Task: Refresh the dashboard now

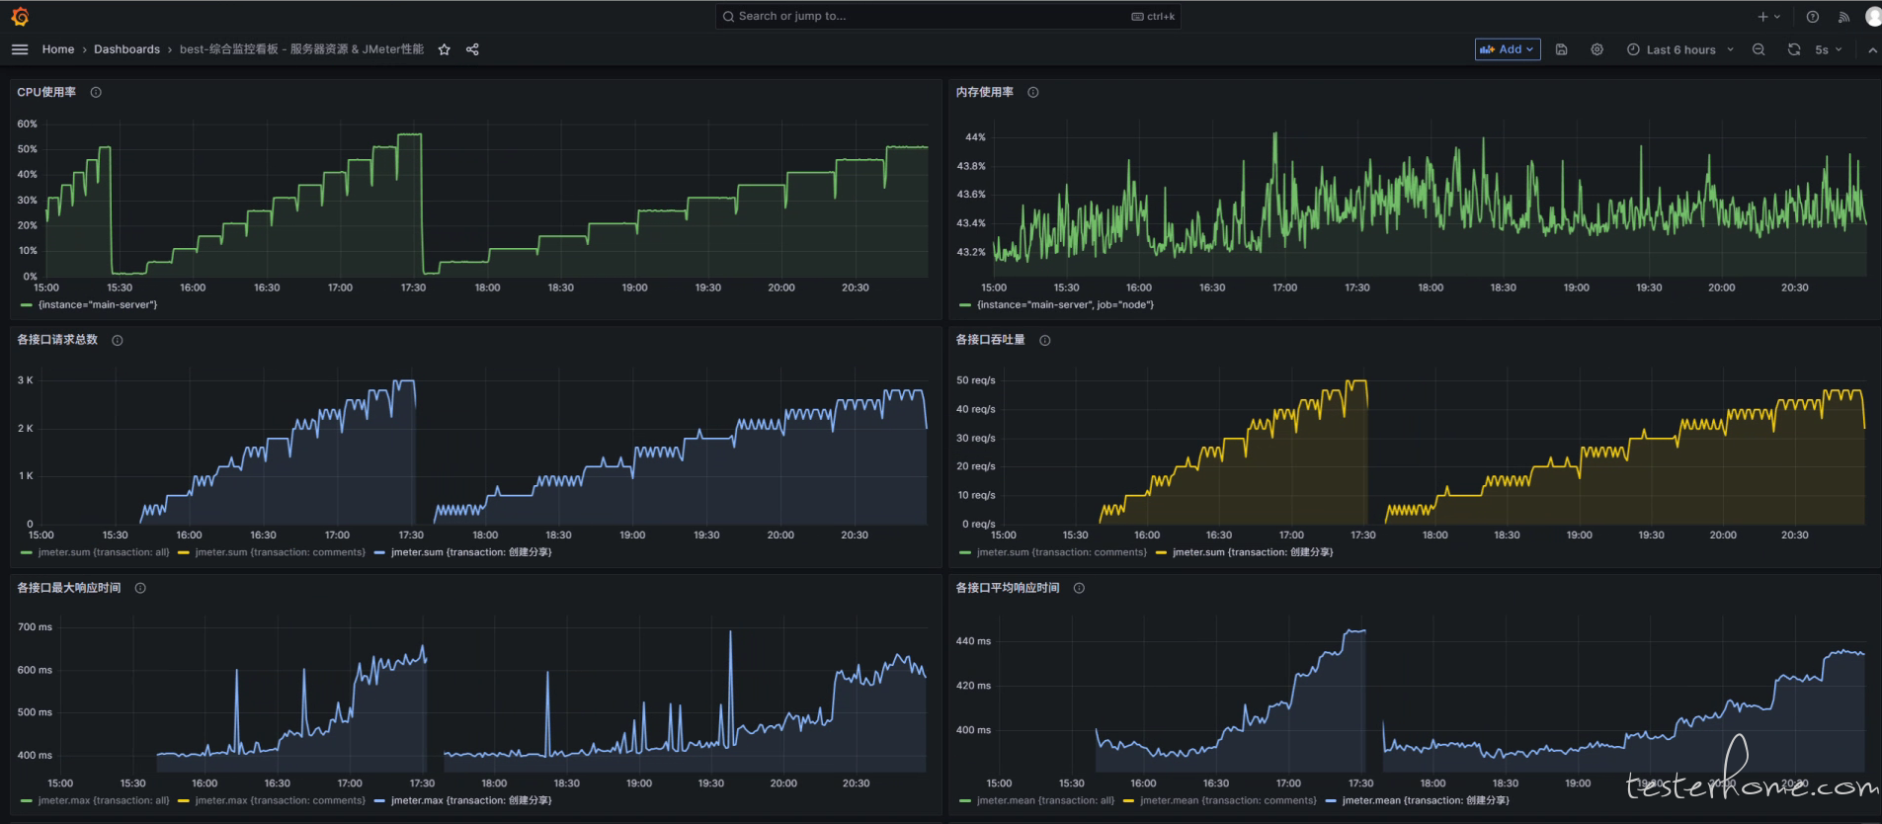Action: coord(1794,49)
